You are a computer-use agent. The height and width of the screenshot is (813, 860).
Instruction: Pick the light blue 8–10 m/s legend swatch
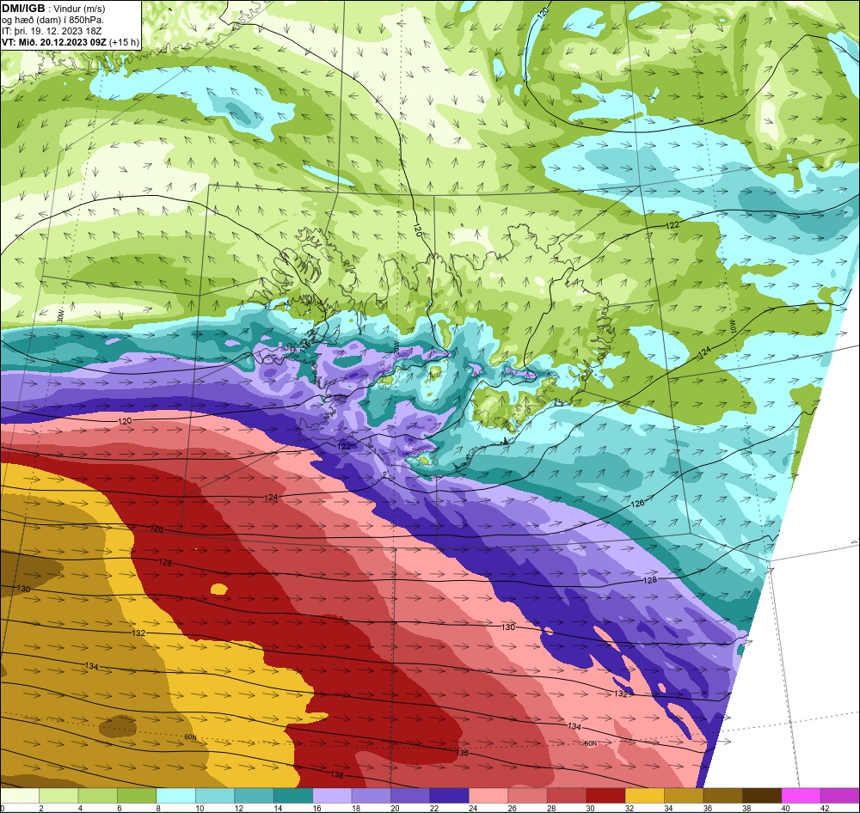tap(175, 796)
